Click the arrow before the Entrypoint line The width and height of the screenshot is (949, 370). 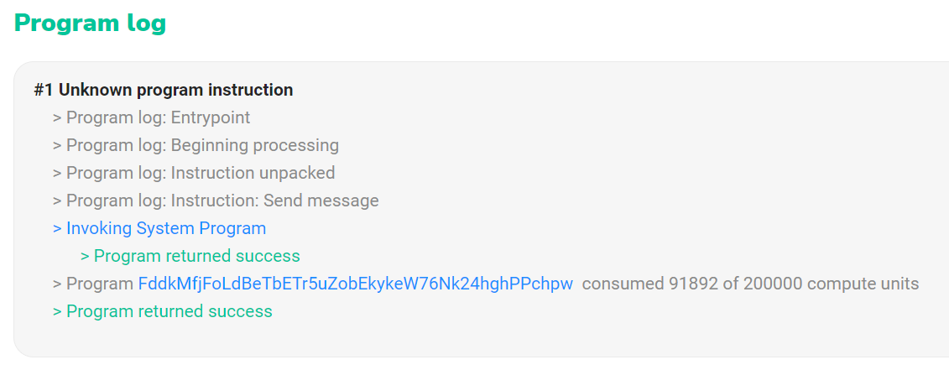tap(57, 117)
